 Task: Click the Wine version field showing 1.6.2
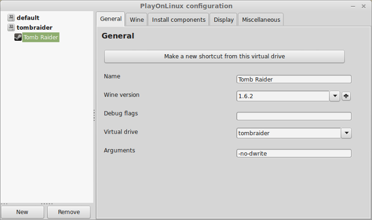pyautogui.click(x=283, y=96)
